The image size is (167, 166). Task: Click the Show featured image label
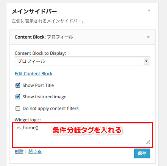[x=44, y=97]
